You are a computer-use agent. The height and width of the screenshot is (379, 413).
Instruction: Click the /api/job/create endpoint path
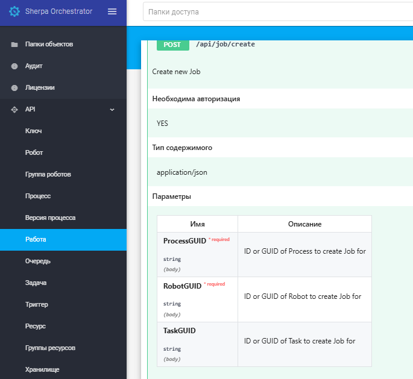click(225, 44)
